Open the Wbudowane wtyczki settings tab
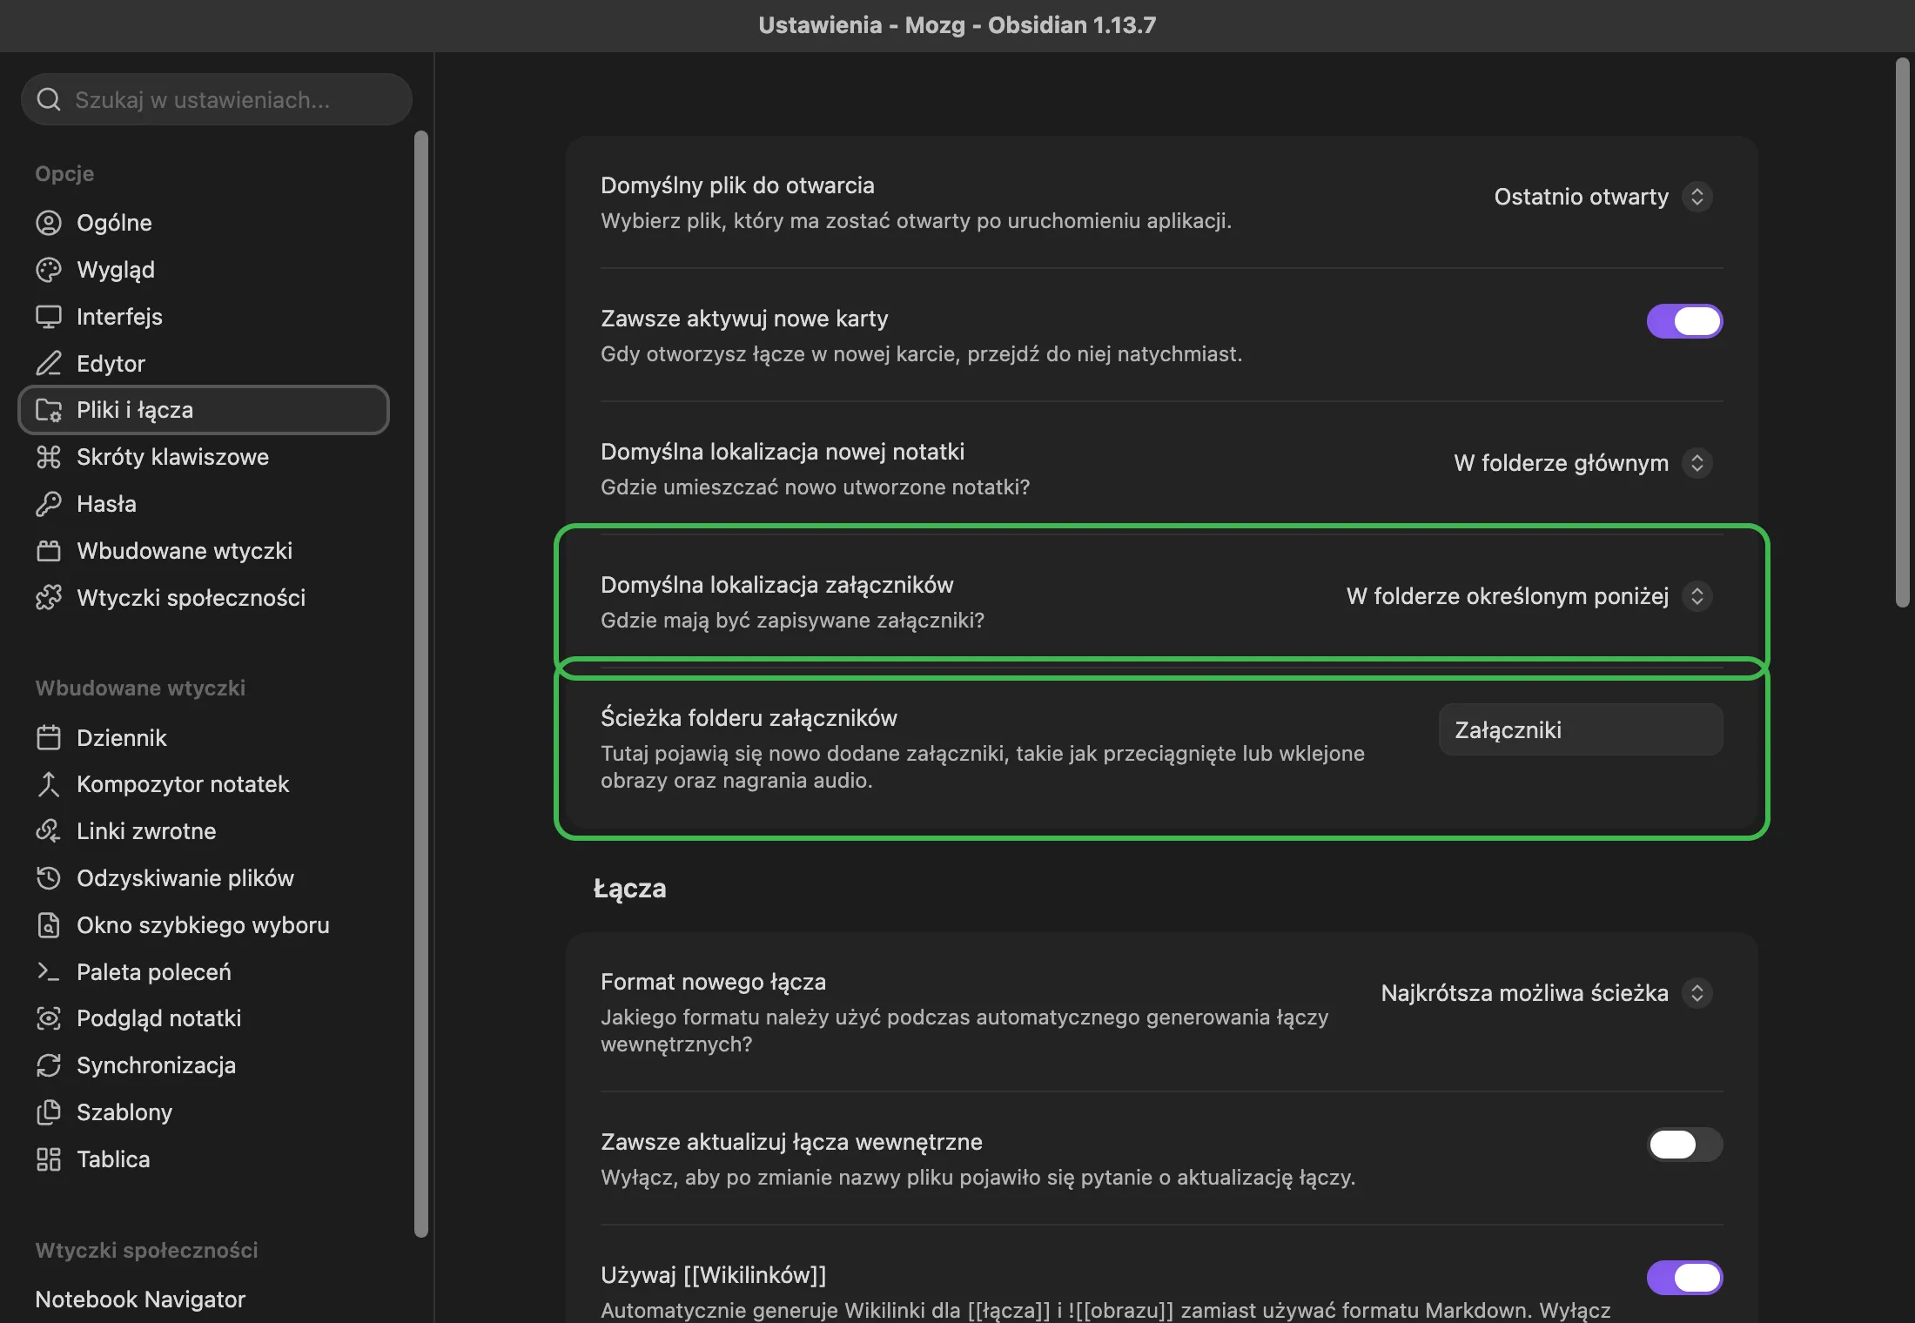Image resolution: width=1915 pixels, height=1323 pixels. tap(204, 551)
